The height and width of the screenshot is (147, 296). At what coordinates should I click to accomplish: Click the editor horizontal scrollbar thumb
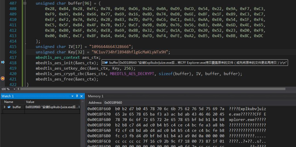153,89
